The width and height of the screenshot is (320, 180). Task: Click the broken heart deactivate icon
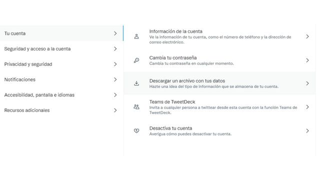coord(136,130)
